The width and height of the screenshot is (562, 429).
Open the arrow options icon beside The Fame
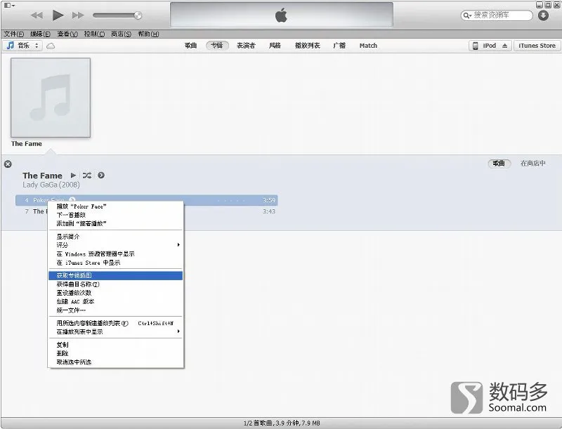pos(101,175)
